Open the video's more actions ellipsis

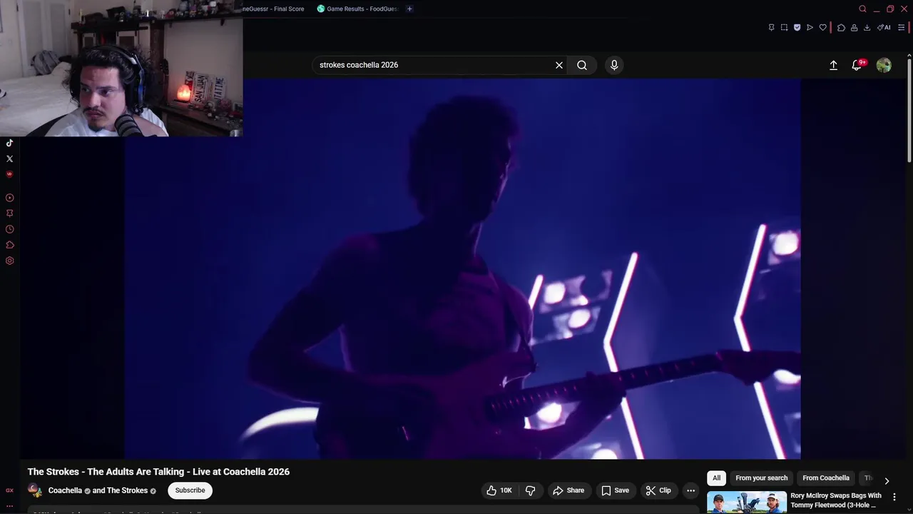pyautogui.click(x=690, y=490)
